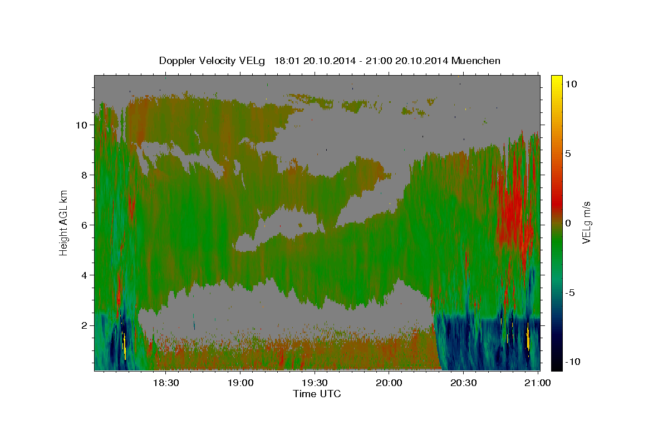Click the colorbar label '-10'
Image resolution: width=668 pixels, height=445 pixels.
pos(572,362)
